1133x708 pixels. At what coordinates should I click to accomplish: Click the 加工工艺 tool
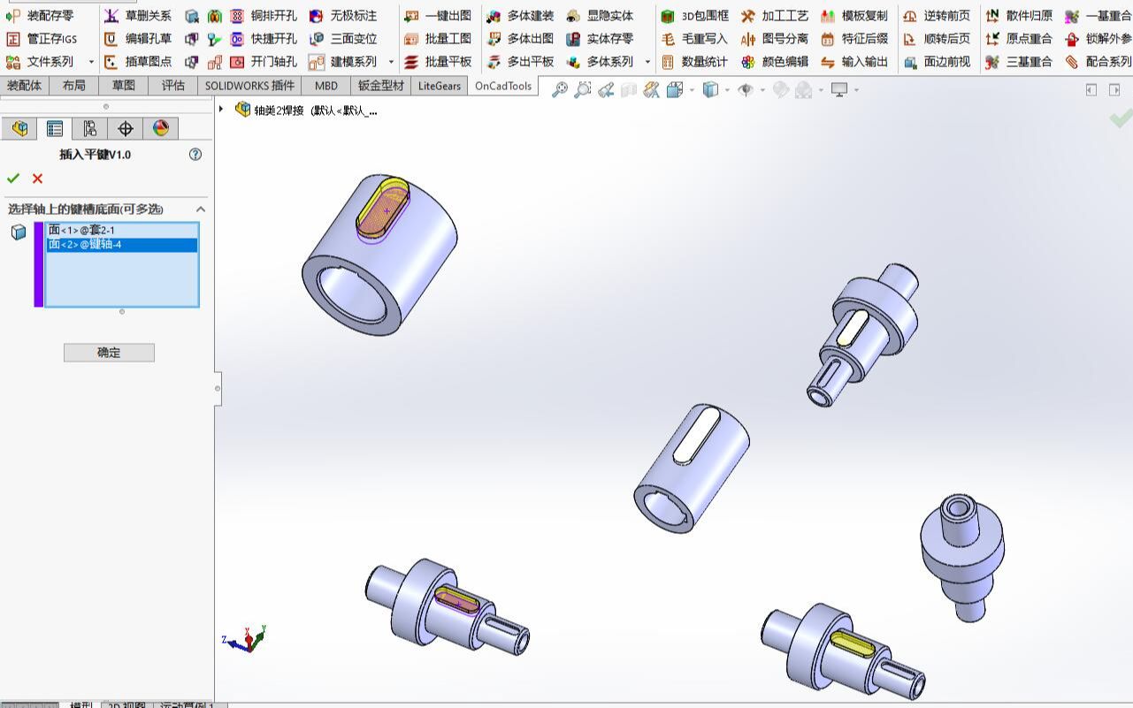(x=775, y=15)
